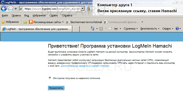183x98 pixels.
Task: Open the Избранное menu in menu bar
Action: (x=39, y=15)
